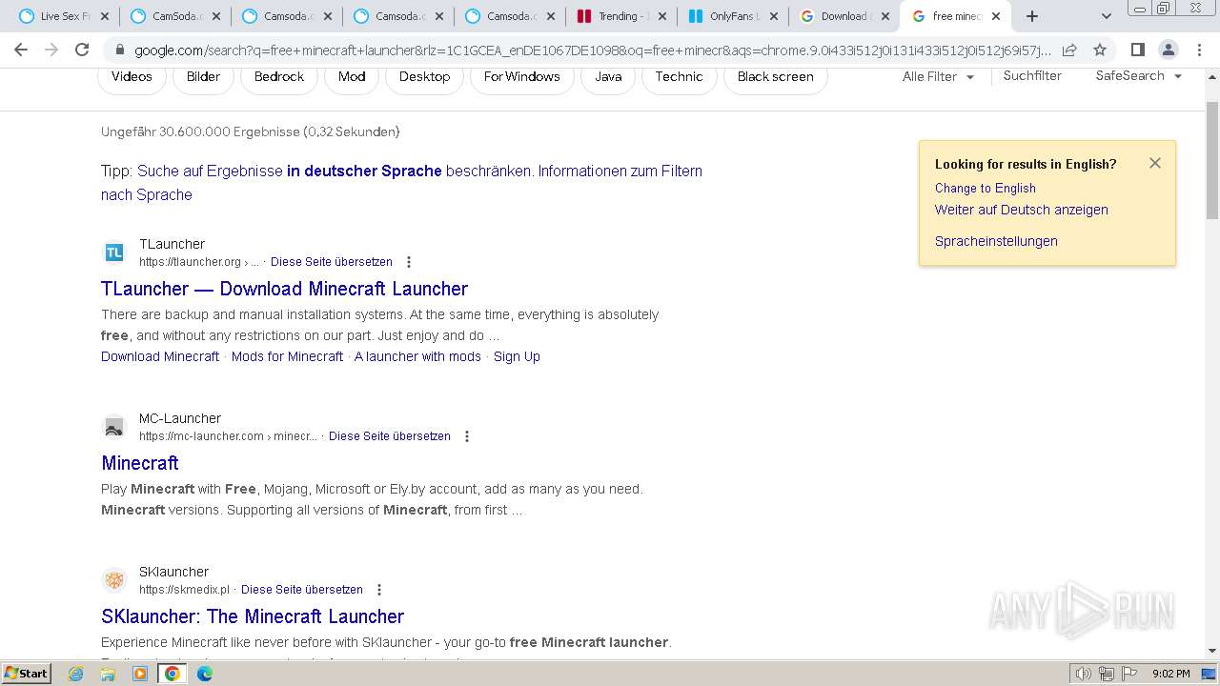Open Action Center flag icon
This screenshot has width=1220, height=686.
point(1128,674)
